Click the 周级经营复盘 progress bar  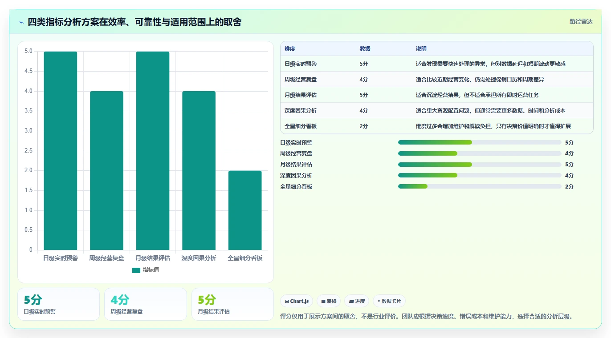[480, 153]
